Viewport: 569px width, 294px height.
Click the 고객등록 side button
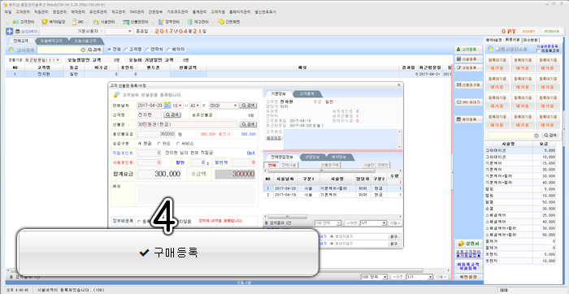468,50
